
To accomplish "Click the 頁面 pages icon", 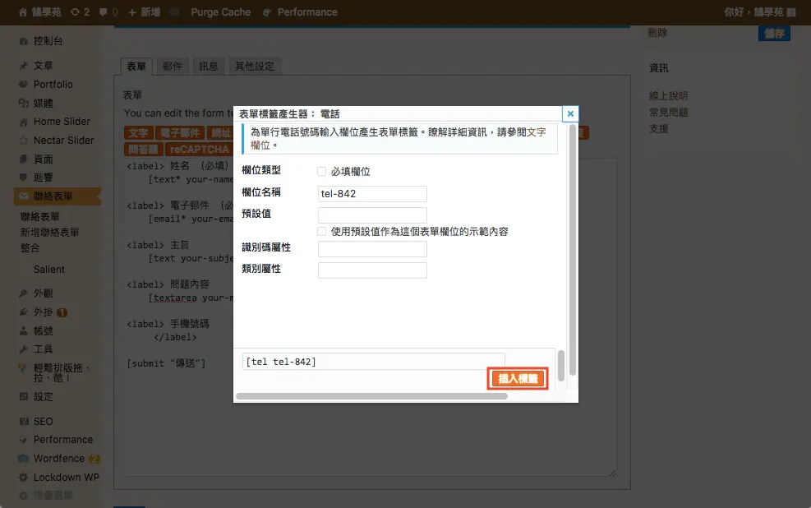I will (23, 159).
